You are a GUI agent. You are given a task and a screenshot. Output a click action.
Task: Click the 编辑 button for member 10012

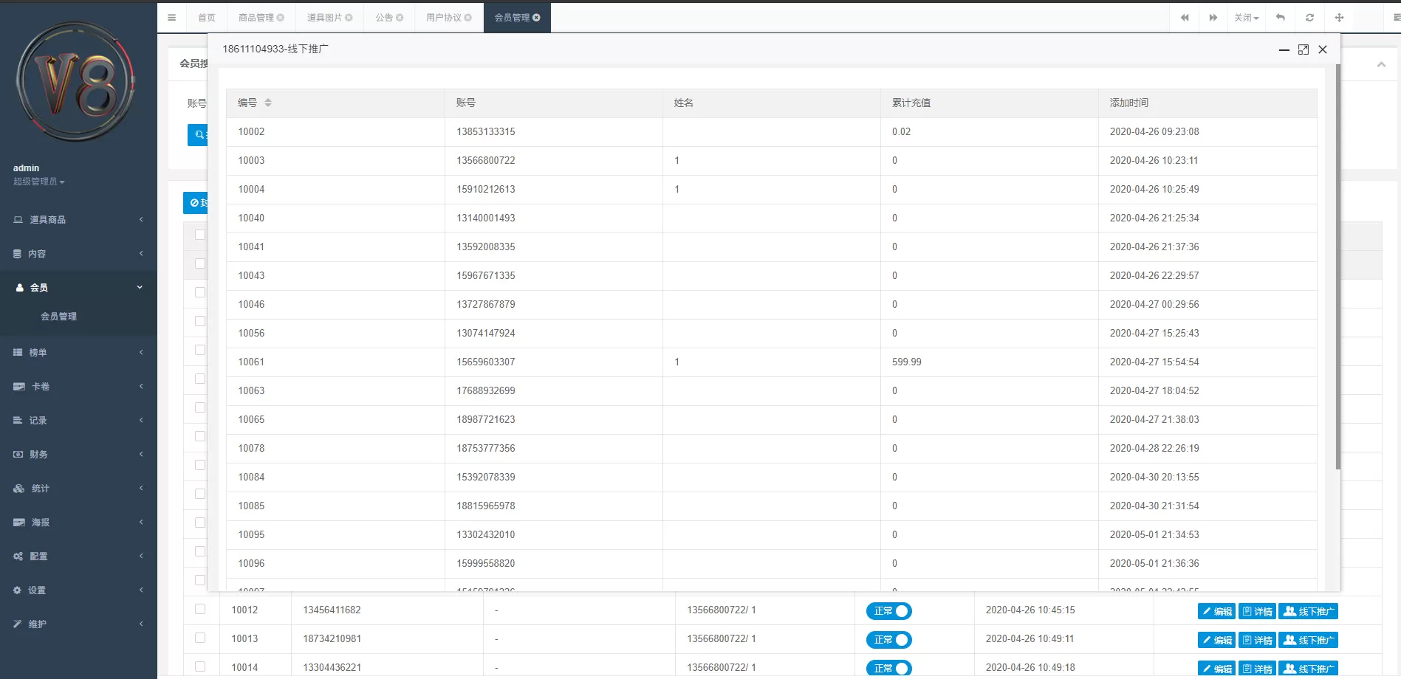tap(1216, 611)
